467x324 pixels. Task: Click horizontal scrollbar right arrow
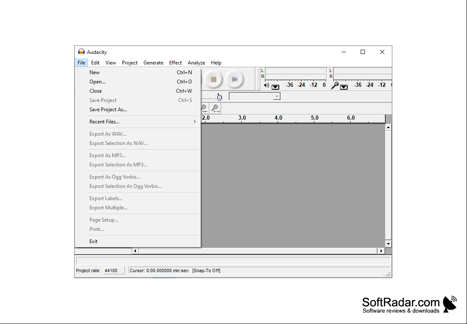[381, 251]
